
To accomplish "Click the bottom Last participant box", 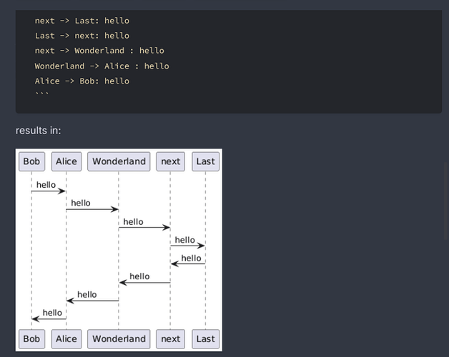I will [x=205, y=338].
